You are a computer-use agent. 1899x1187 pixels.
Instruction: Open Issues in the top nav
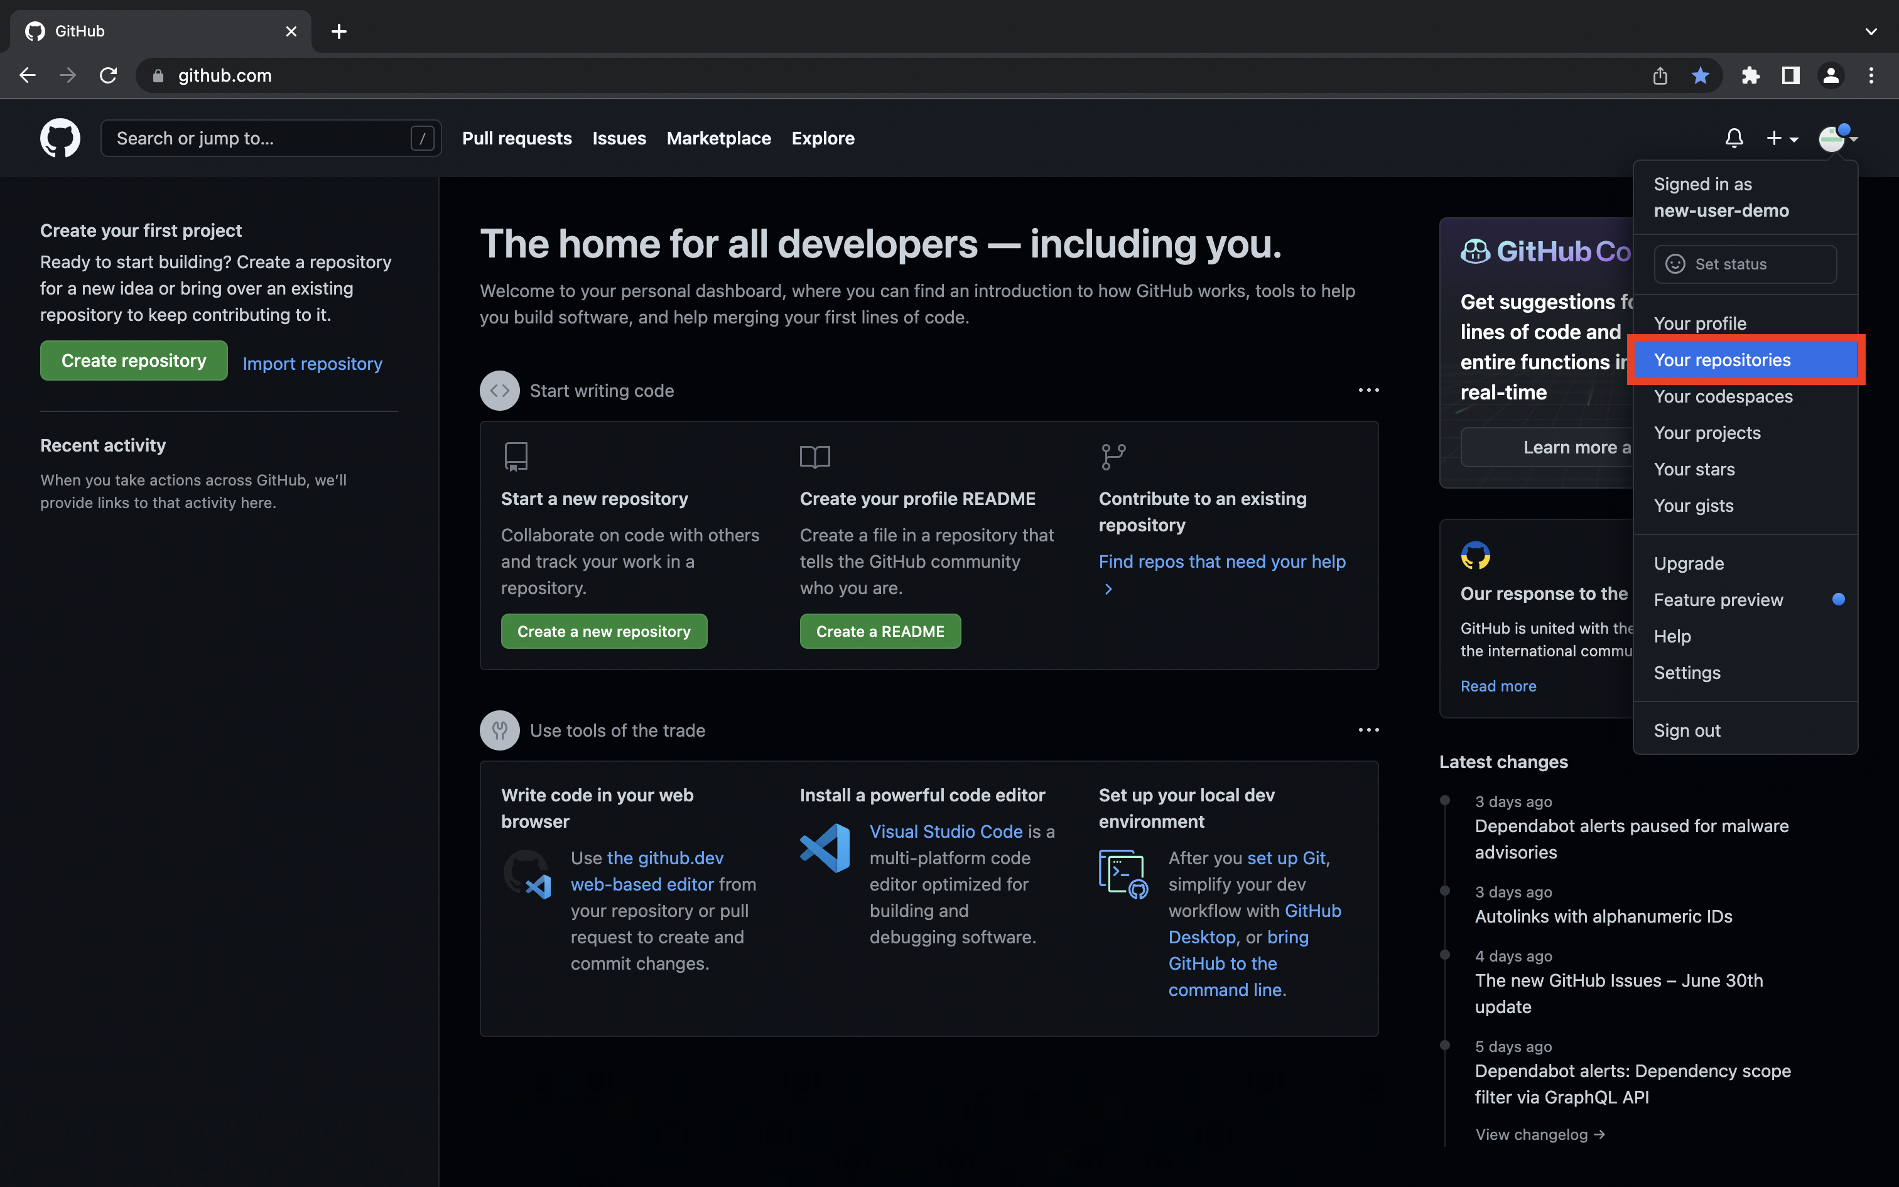tap(619, 138)
